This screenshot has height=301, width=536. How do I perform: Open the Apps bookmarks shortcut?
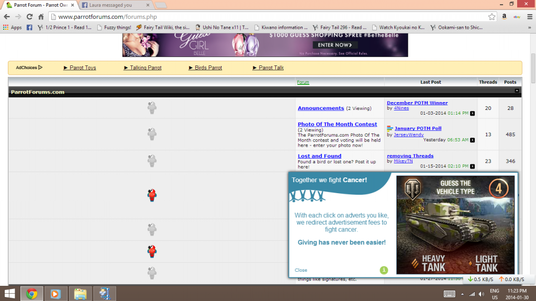point(13,27)
